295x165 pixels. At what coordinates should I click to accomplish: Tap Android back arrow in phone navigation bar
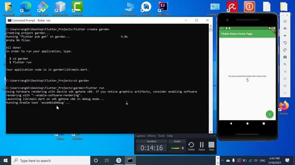231,123
